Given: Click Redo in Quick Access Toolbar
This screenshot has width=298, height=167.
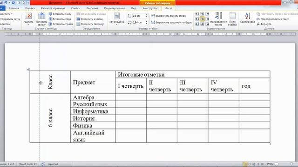Looking at the screenshot, I should [x=13, y=2].
